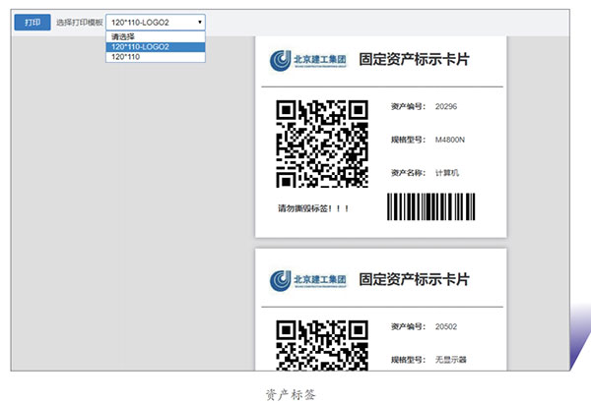Choose the 请选择 placeholder option

point(156,37)
